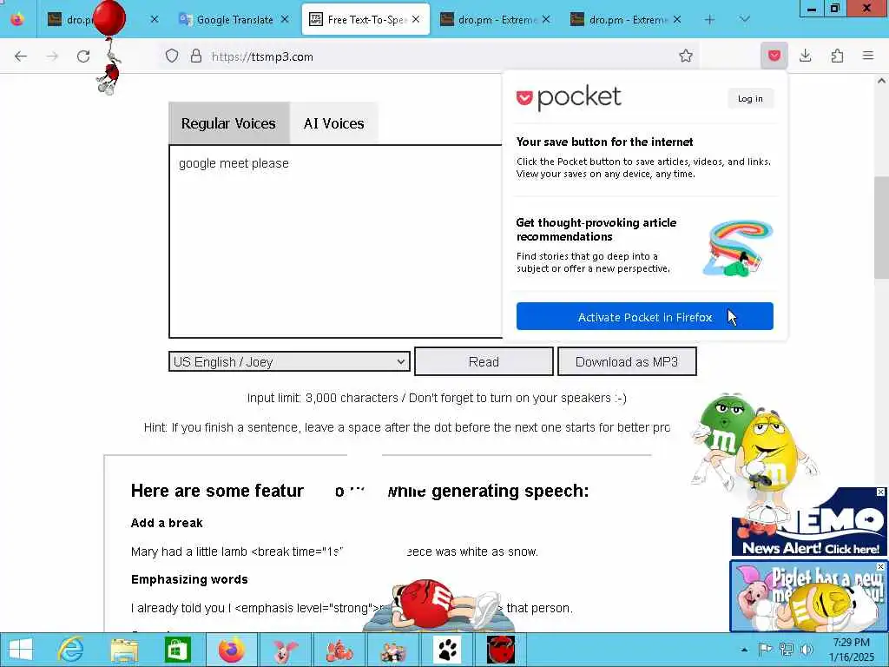Close the Nemo News Alert ad
Image resolution: width=889 pixels, height=667 pixels.
pos(880,492)
